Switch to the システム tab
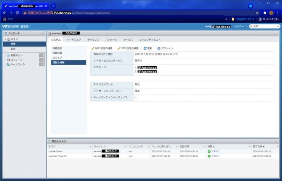 pyautogui.click(x=56, y=40)
